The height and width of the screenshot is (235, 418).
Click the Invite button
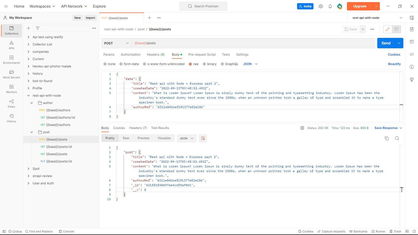[305, 6]
